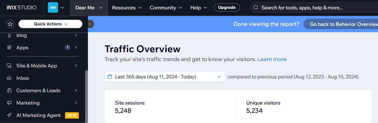378x123 pixels.
Task: Open the Quick Actions dropdown
Action: [50, 24]
